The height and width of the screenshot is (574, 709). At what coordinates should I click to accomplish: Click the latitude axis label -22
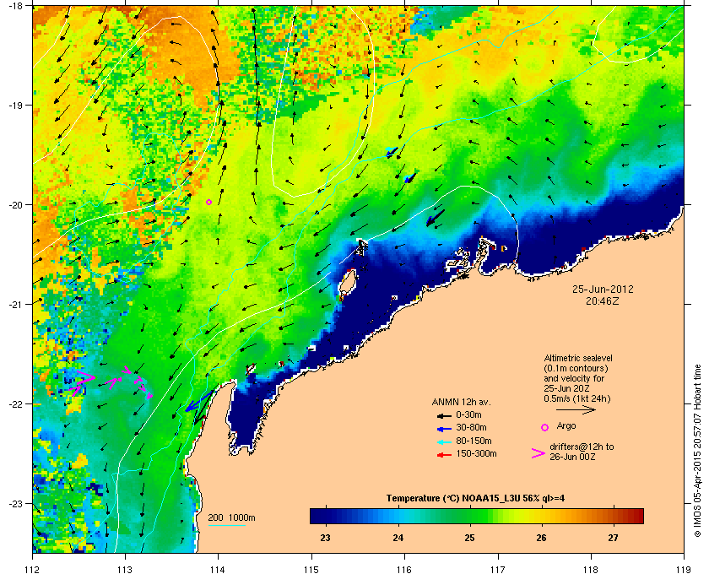pyautogui.click(x=15, y=403)
